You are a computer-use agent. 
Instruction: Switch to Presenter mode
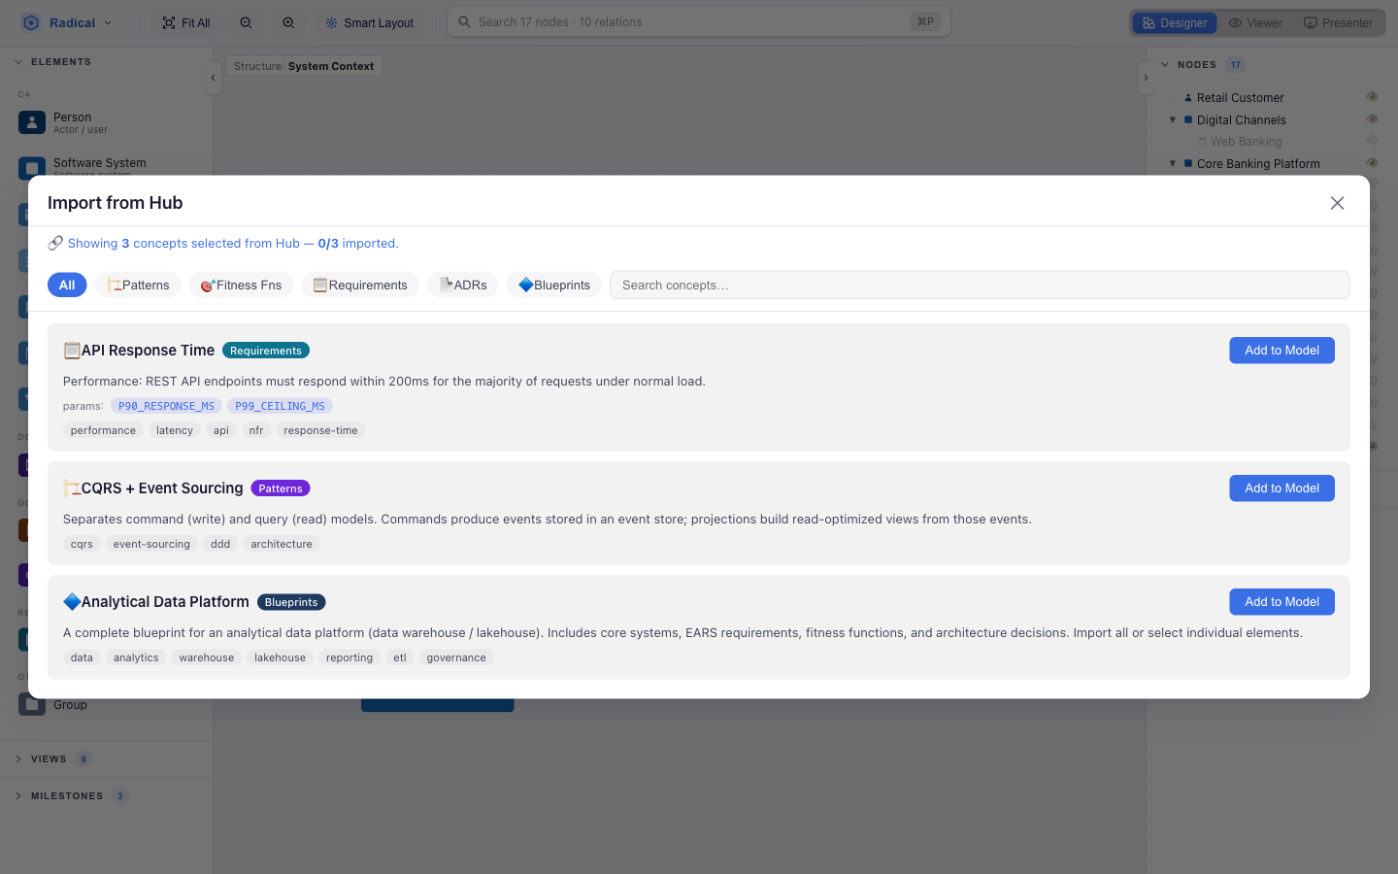click(1338, 22)
